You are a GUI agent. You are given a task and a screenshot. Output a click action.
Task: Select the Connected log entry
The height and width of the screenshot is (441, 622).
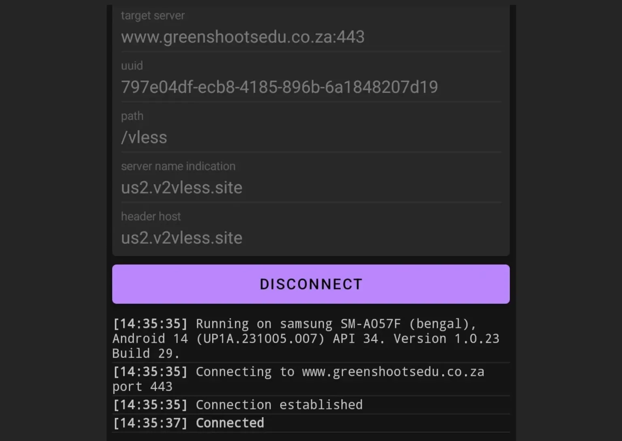tap(230, 422)
